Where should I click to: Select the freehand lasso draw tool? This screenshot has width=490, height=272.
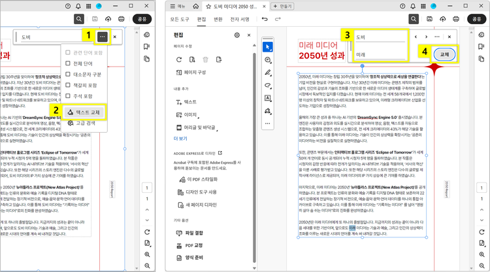pos(267,85)
